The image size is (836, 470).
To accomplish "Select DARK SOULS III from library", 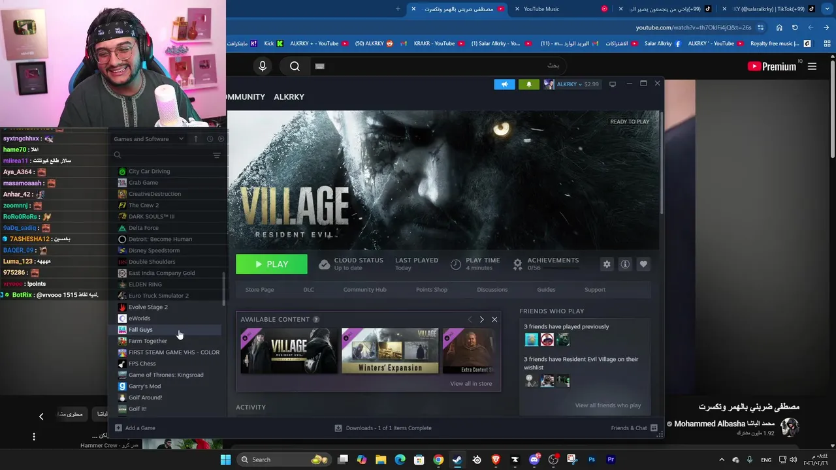I will 152,216.
